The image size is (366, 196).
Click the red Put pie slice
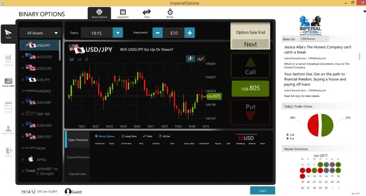[x=313, y=125]
